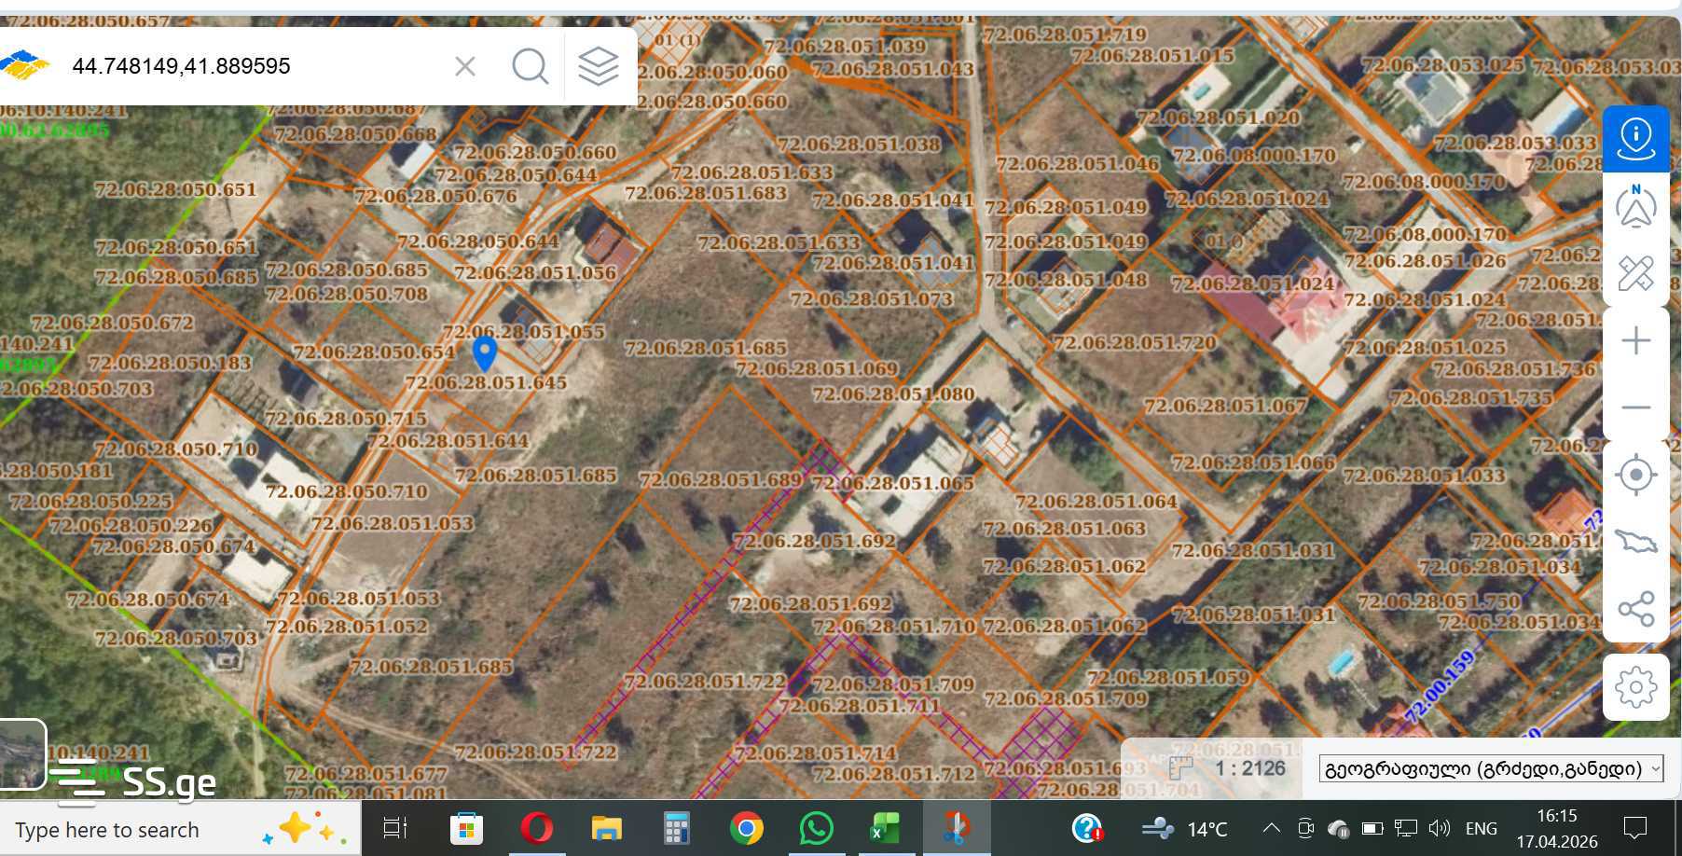Click the cadastre logo icon
The image size is (1682, 856).
coord(24,65)
